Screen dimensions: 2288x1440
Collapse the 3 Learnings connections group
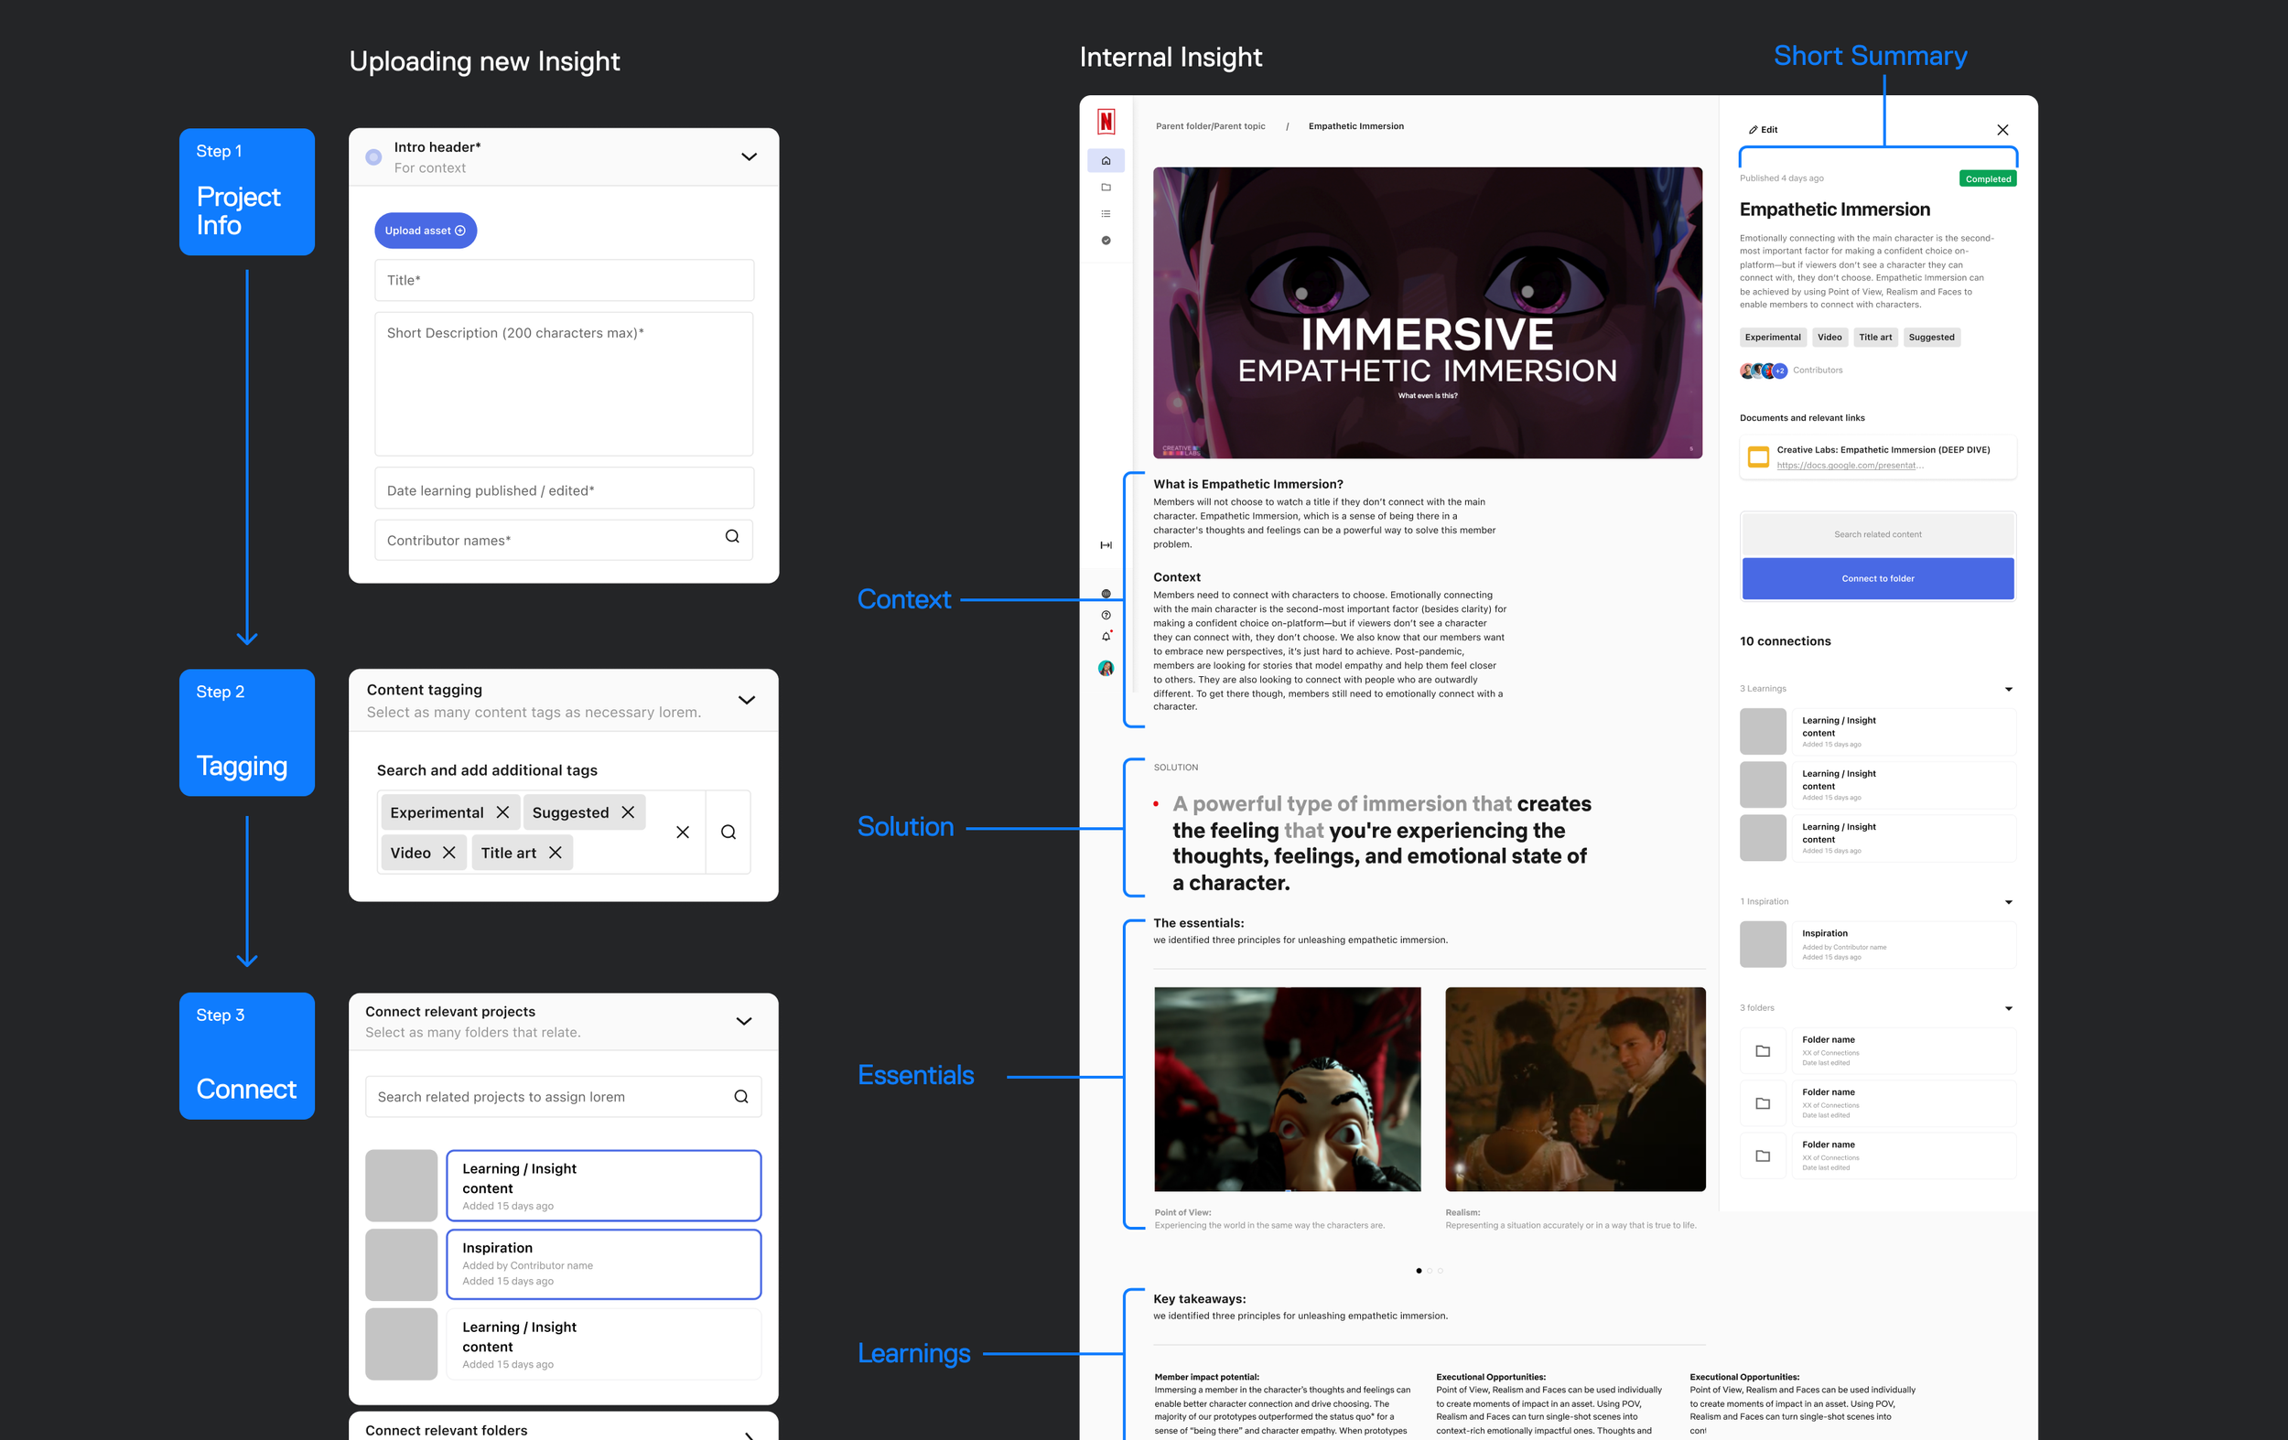click(x=2008, y=689)
